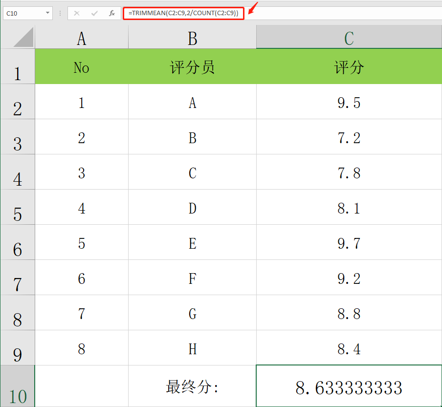Select row 1 header
442x407 pixels.
click(18, 66)
